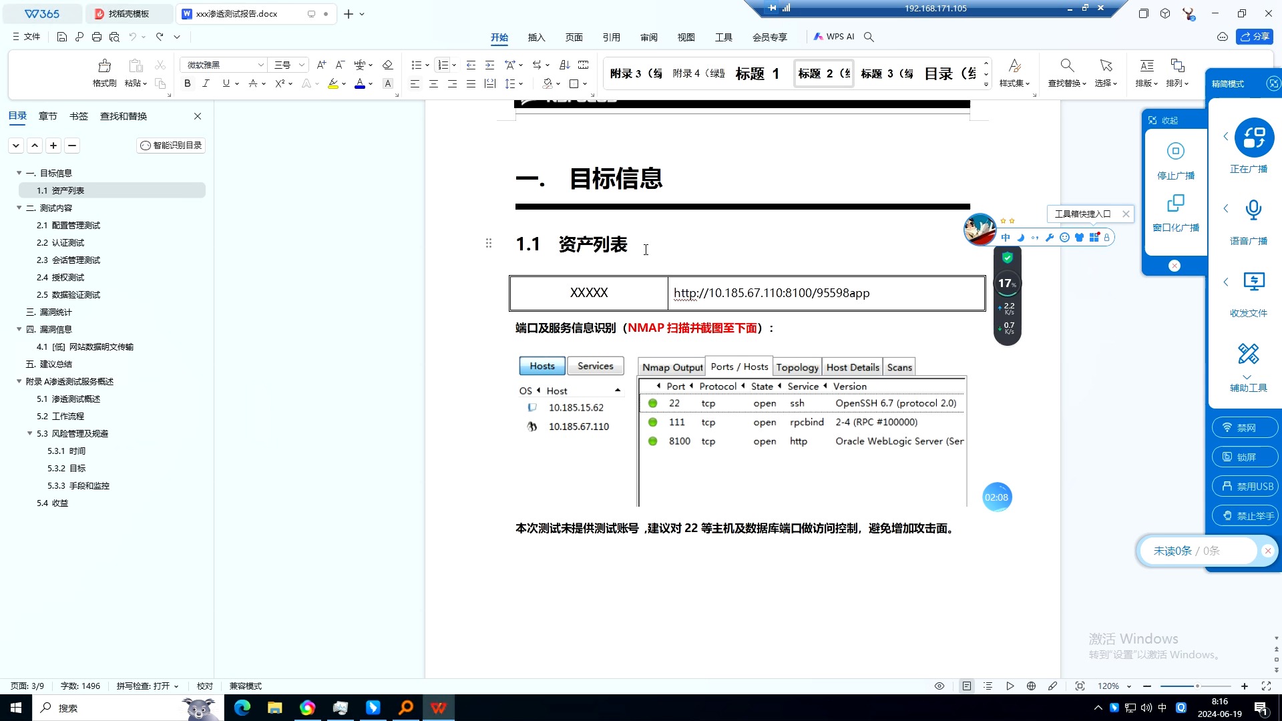Toggle justify alignment
Screen dimensions: 1282x721
click(471, 83)
